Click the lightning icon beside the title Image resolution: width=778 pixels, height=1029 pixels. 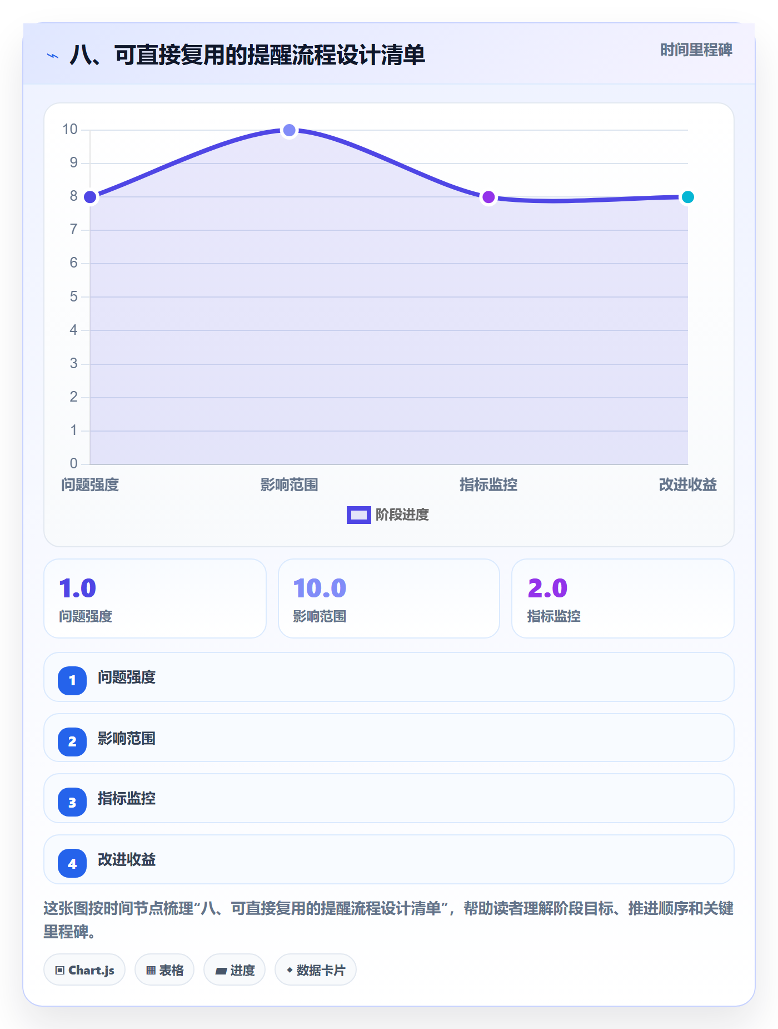[x=53, y=56]
